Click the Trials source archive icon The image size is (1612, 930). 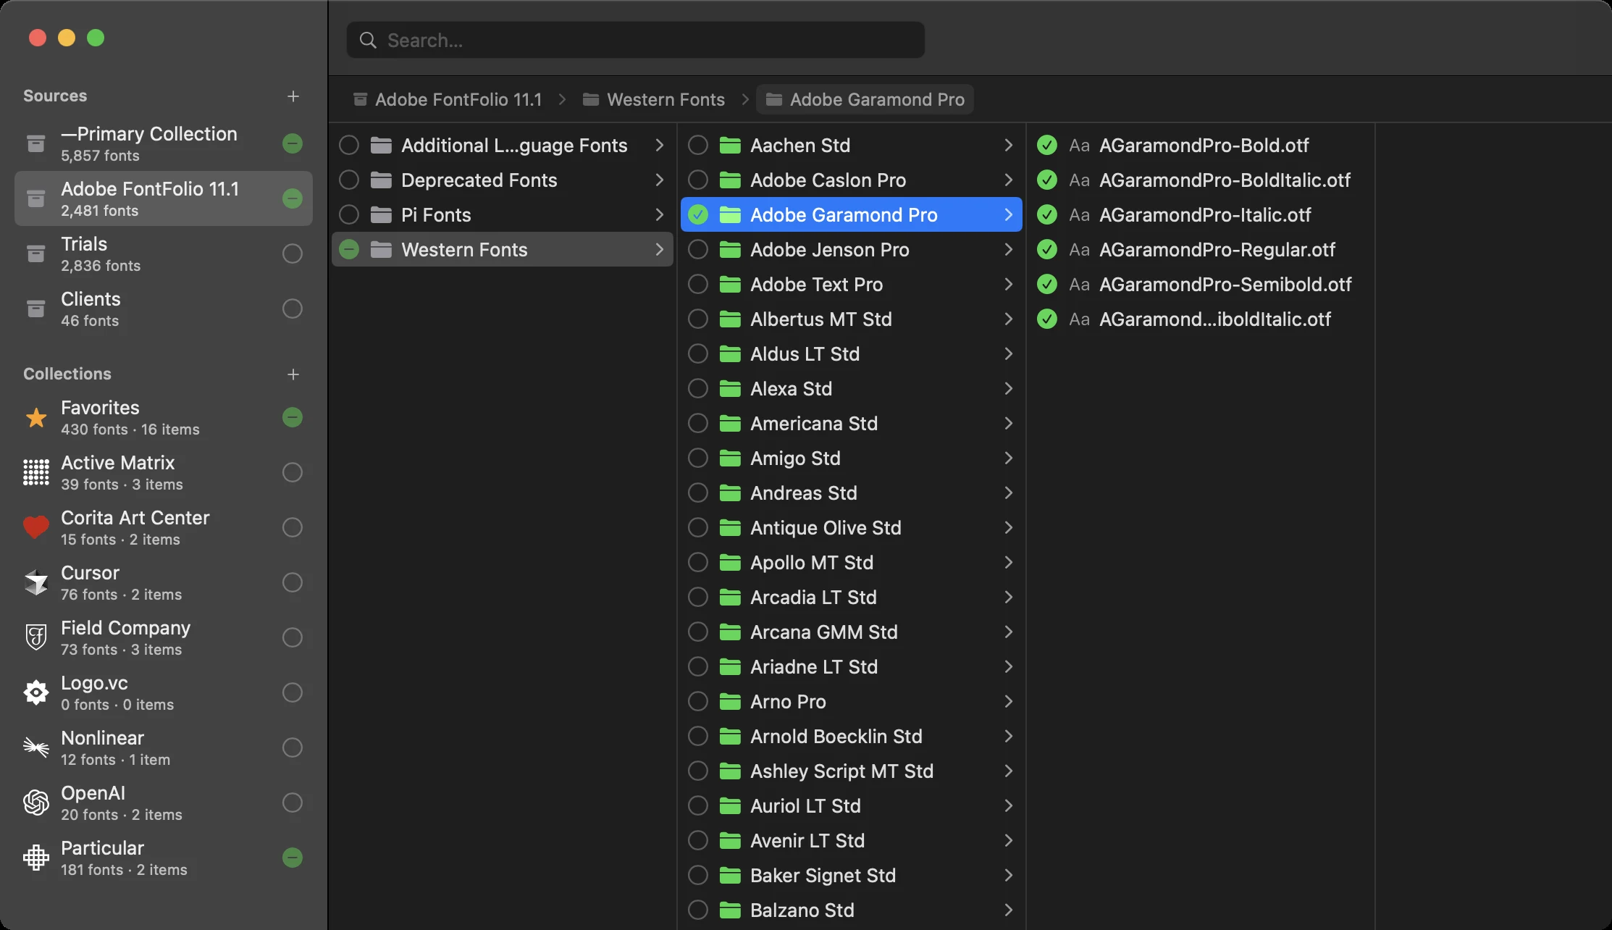35,254
